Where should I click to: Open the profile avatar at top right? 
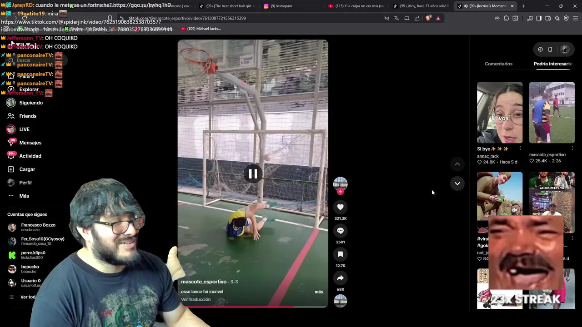pos(565,49)
